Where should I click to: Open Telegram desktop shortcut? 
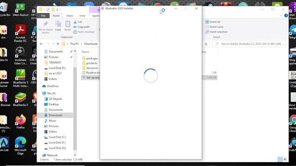[x=293, y=32]
